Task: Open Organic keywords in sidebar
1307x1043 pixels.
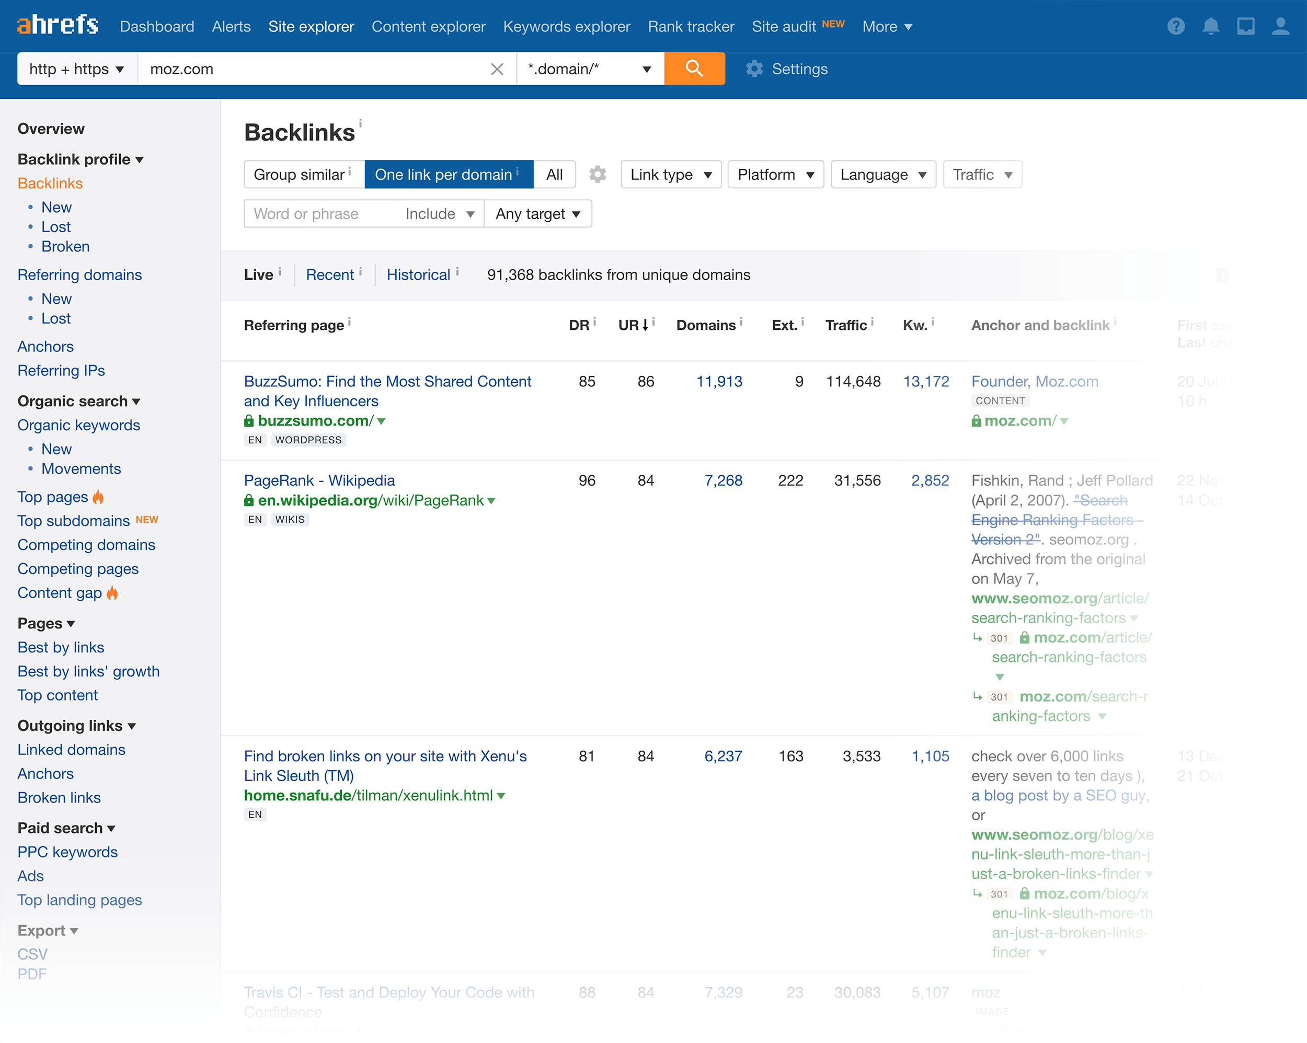Action: pos(79,426)
